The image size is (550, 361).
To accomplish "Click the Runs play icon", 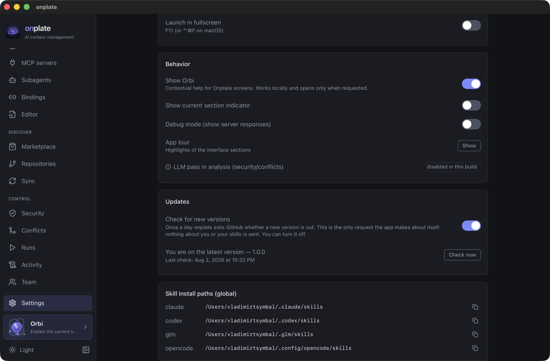I will (x=12, y=248).
